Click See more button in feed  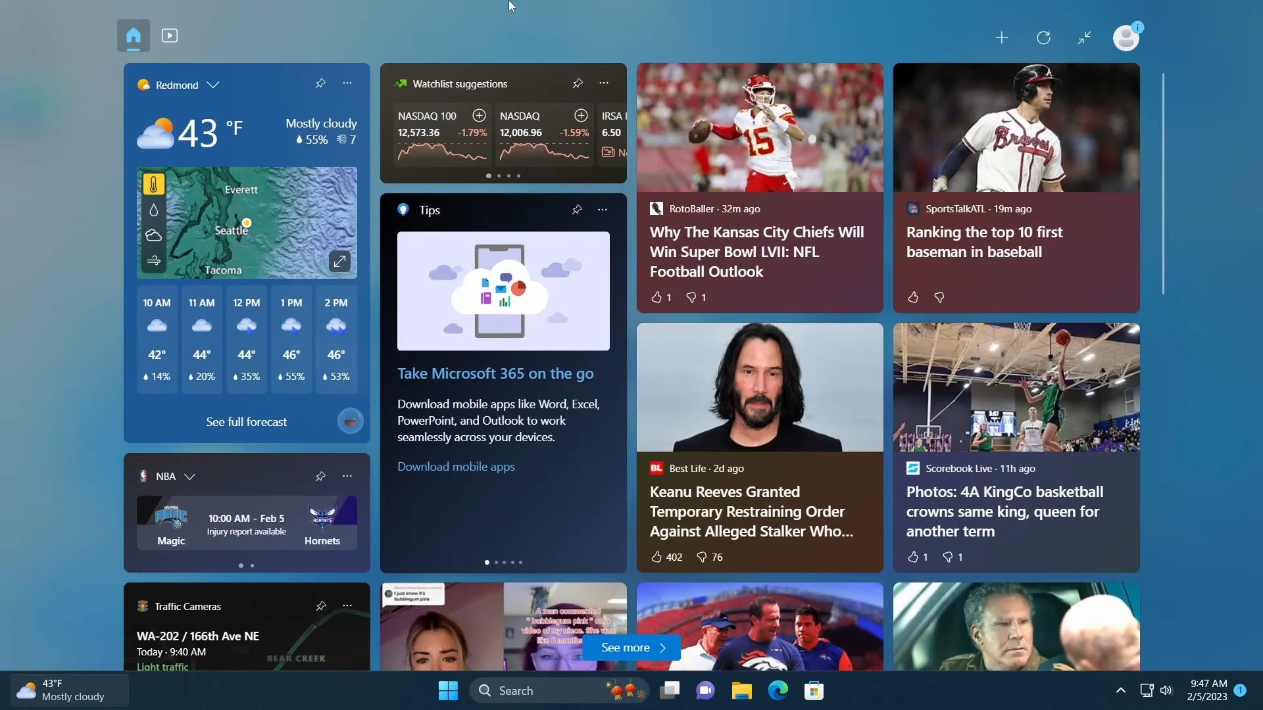tap(631, 647)
